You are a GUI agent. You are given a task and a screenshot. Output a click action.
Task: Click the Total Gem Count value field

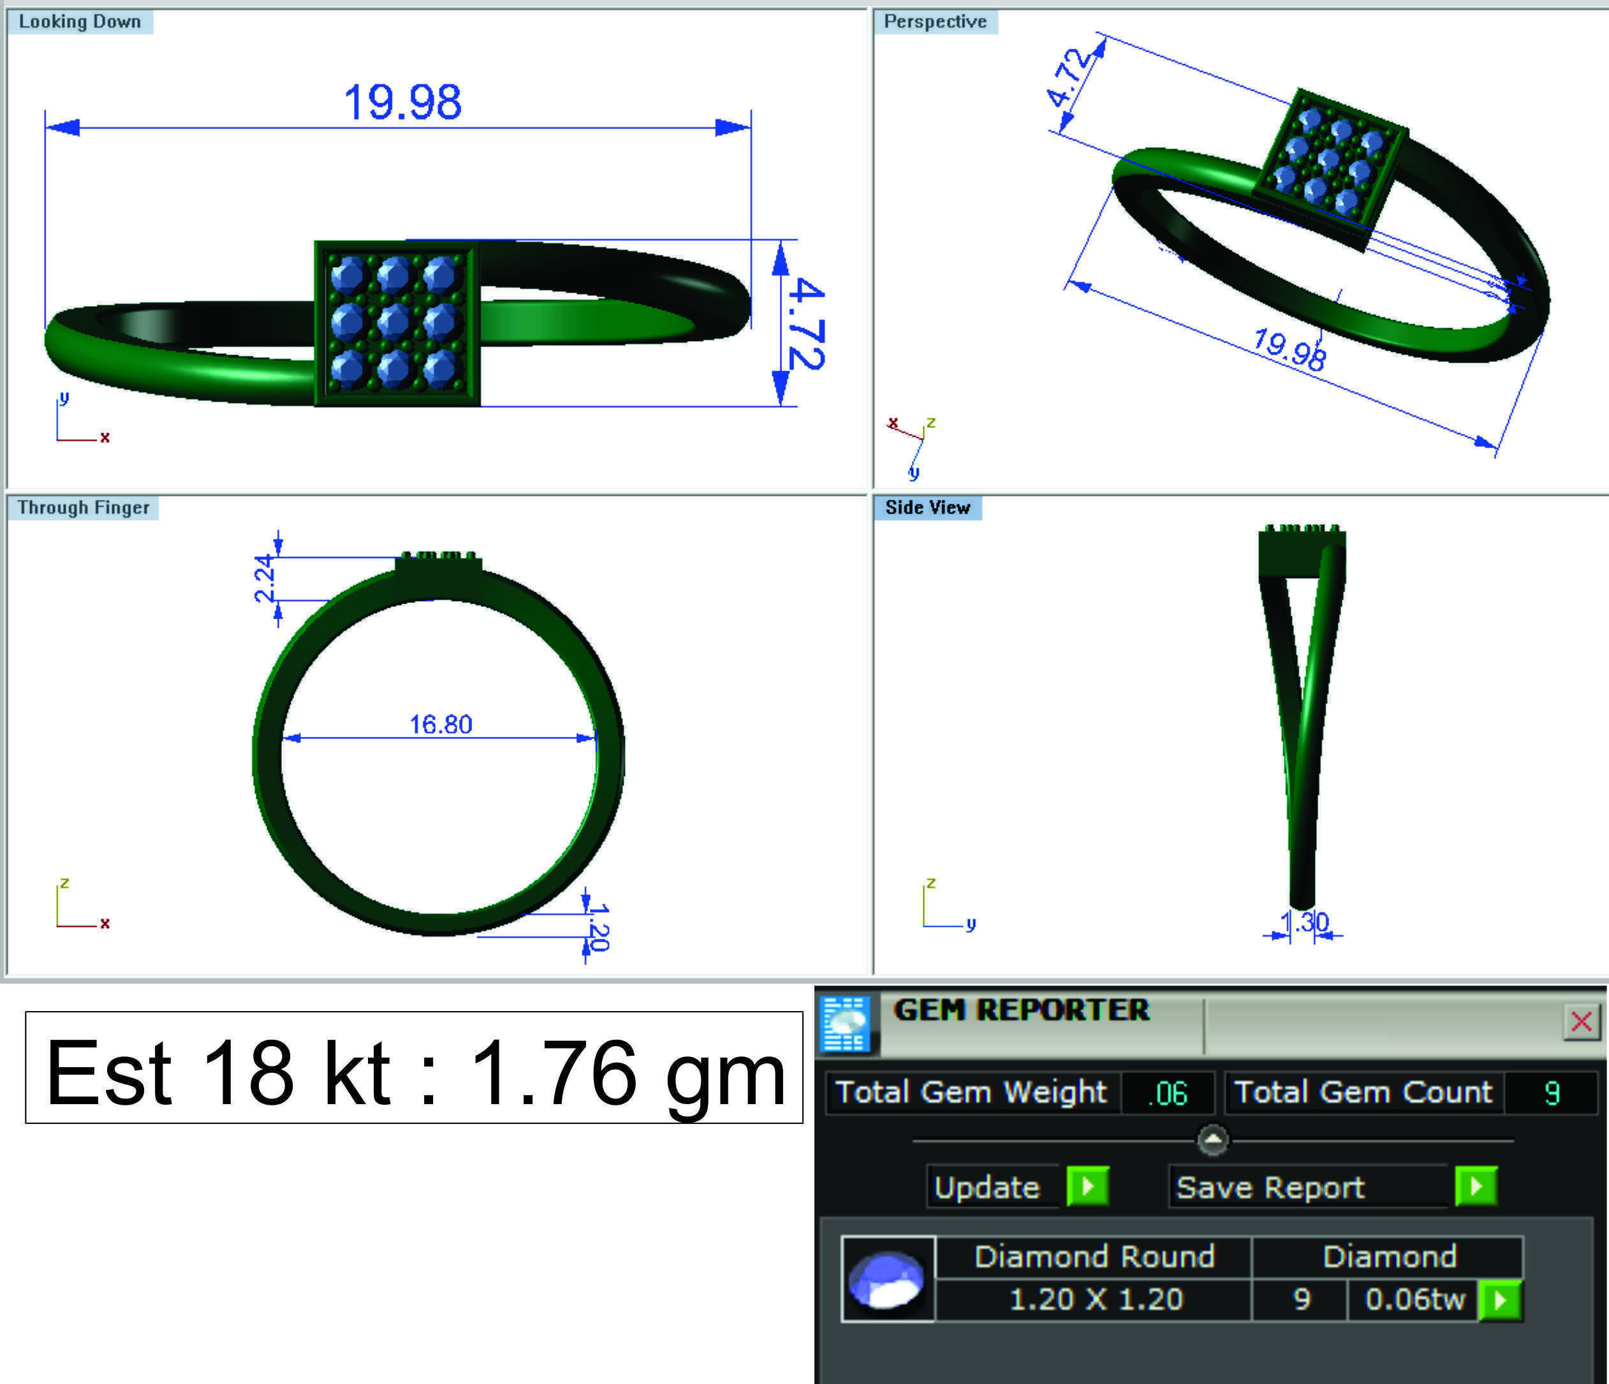click(x=1551, y=1093)
